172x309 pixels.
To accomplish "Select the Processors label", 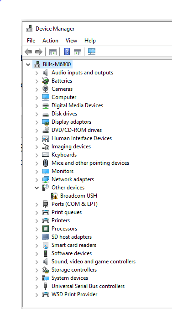I will tap(64, 229).
